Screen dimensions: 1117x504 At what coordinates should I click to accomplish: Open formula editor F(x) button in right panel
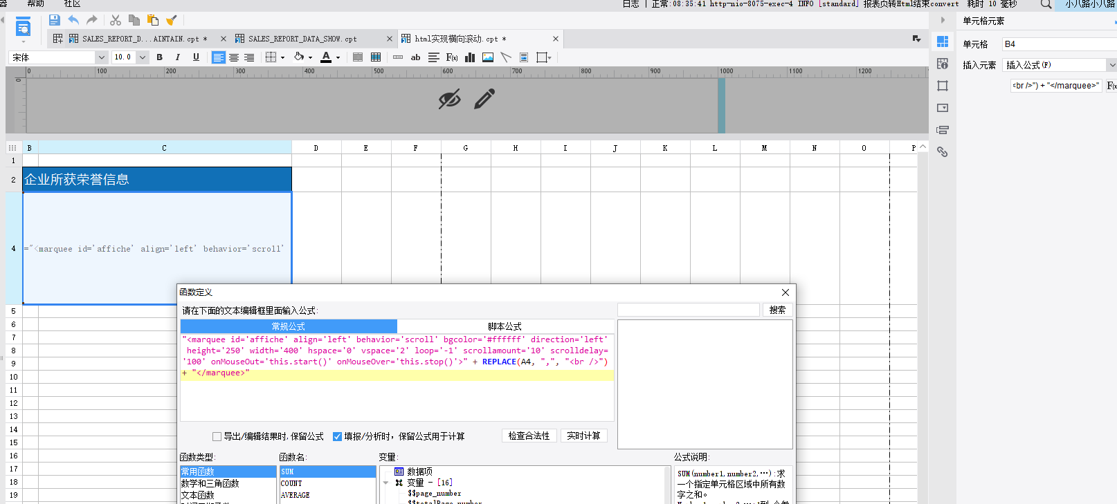1111,86
